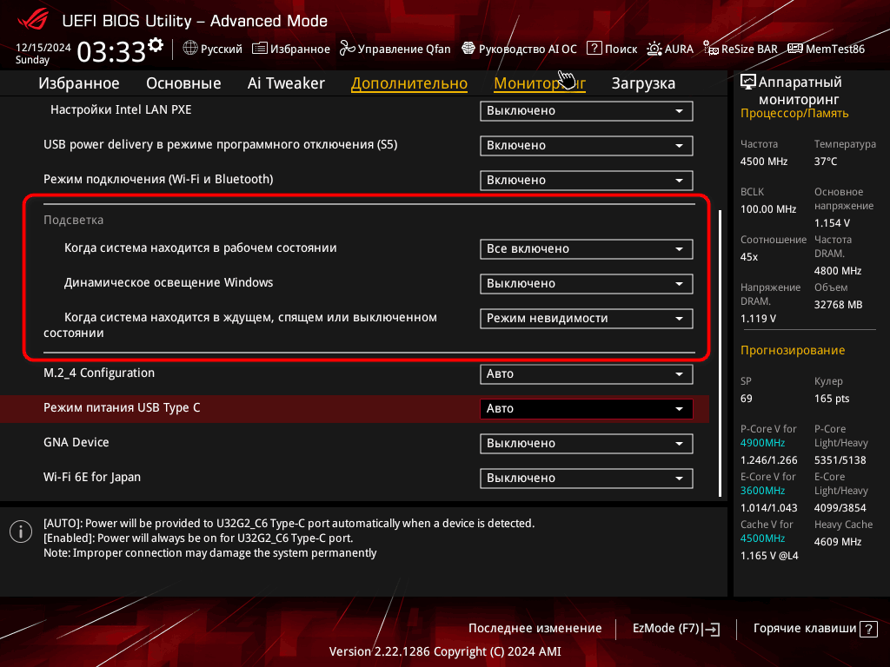The height and width of the screenshot is (667, 890).
Task: Switch to Мониторинг tab
Action: pos(539,83)
